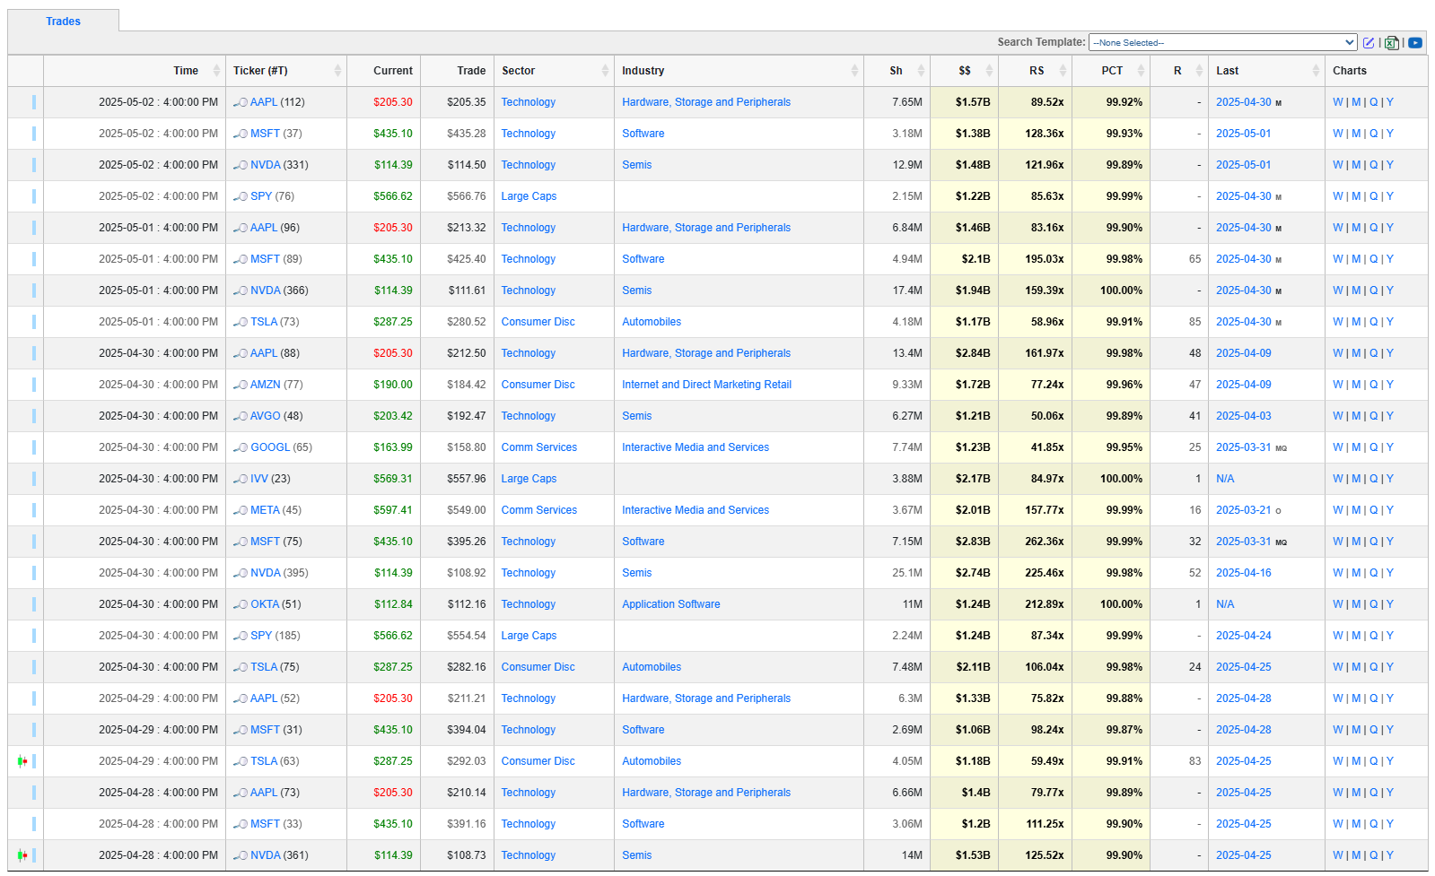The height and width of the screenshot is (876, 1435).
Task: Export trades to Excel icon
Action: 1391,42
